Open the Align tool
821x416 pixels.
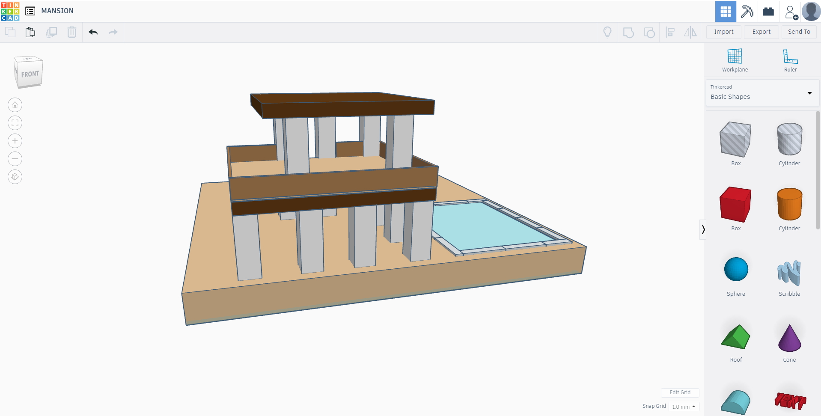(x=670, y=32)
